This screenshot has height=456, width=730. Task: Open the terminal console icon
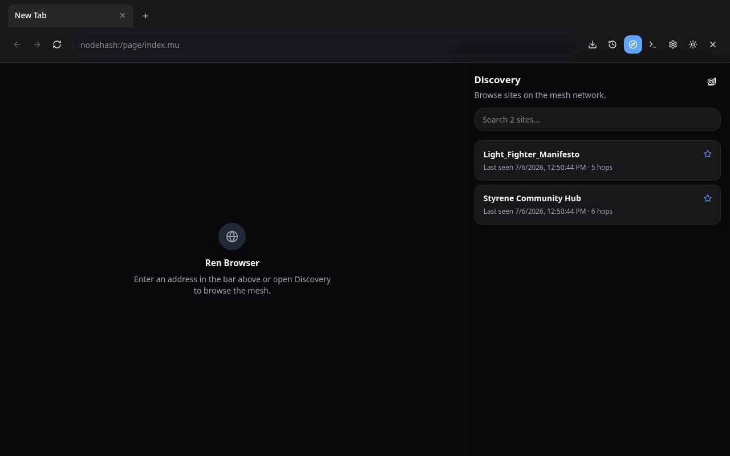pos(653,44)
